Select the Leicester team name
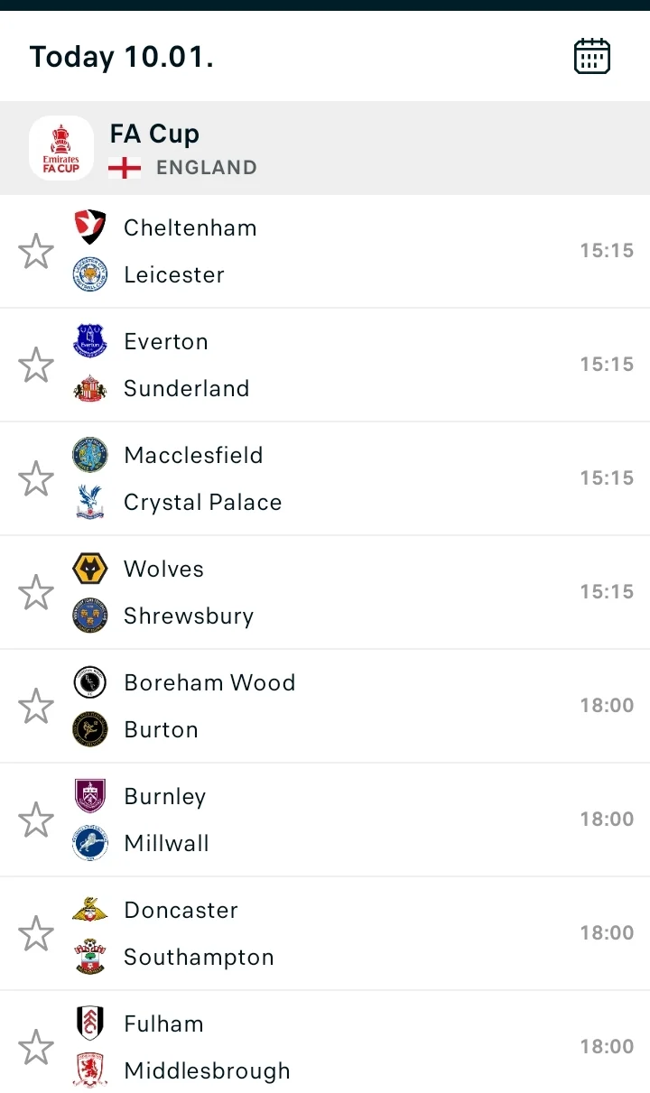 coord(174,274)
